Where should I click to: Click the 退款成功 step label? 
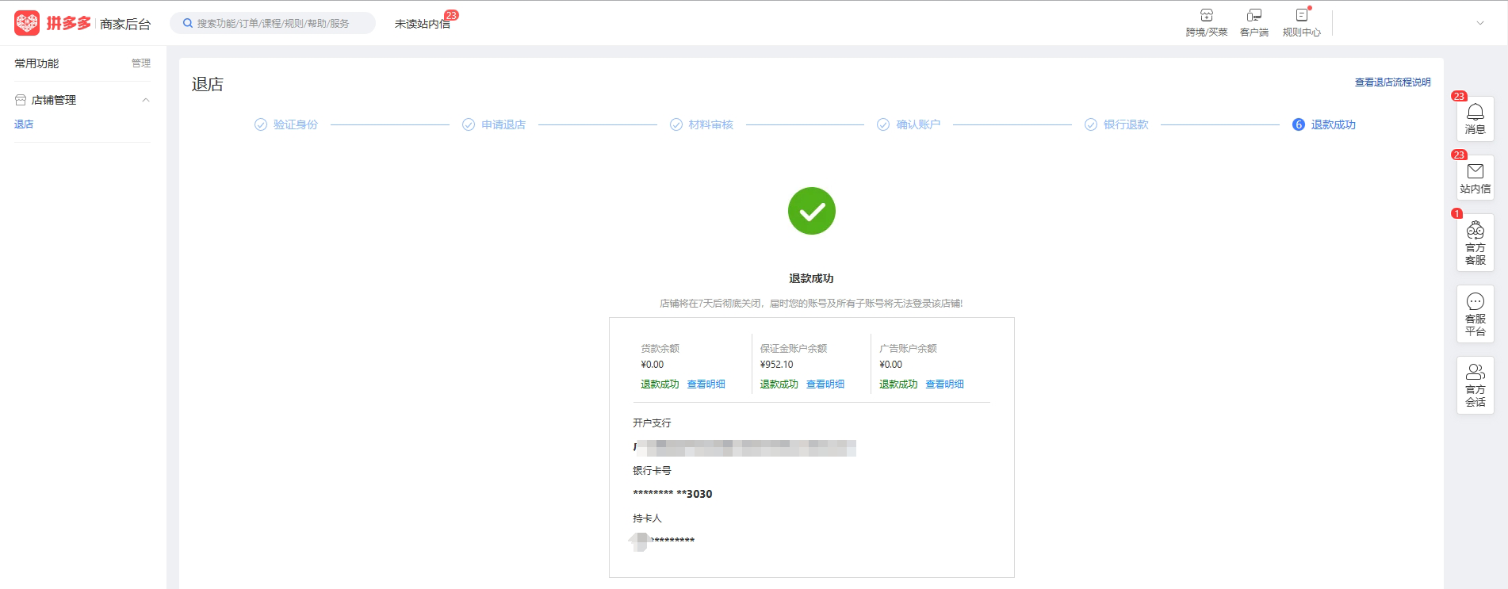[1333, 124]
